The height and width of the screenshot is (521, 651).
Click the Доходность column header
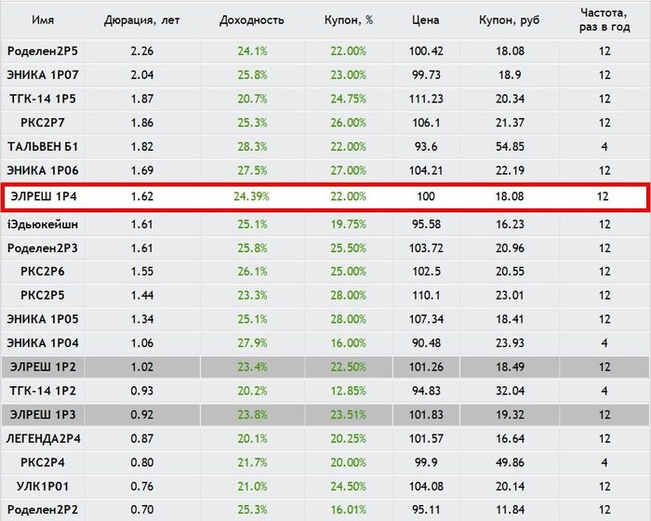pos(252,20)
